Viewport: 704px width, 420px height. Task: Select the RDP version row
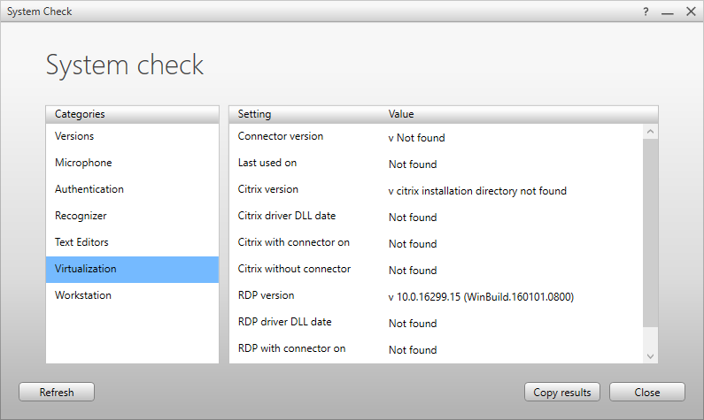434,296
